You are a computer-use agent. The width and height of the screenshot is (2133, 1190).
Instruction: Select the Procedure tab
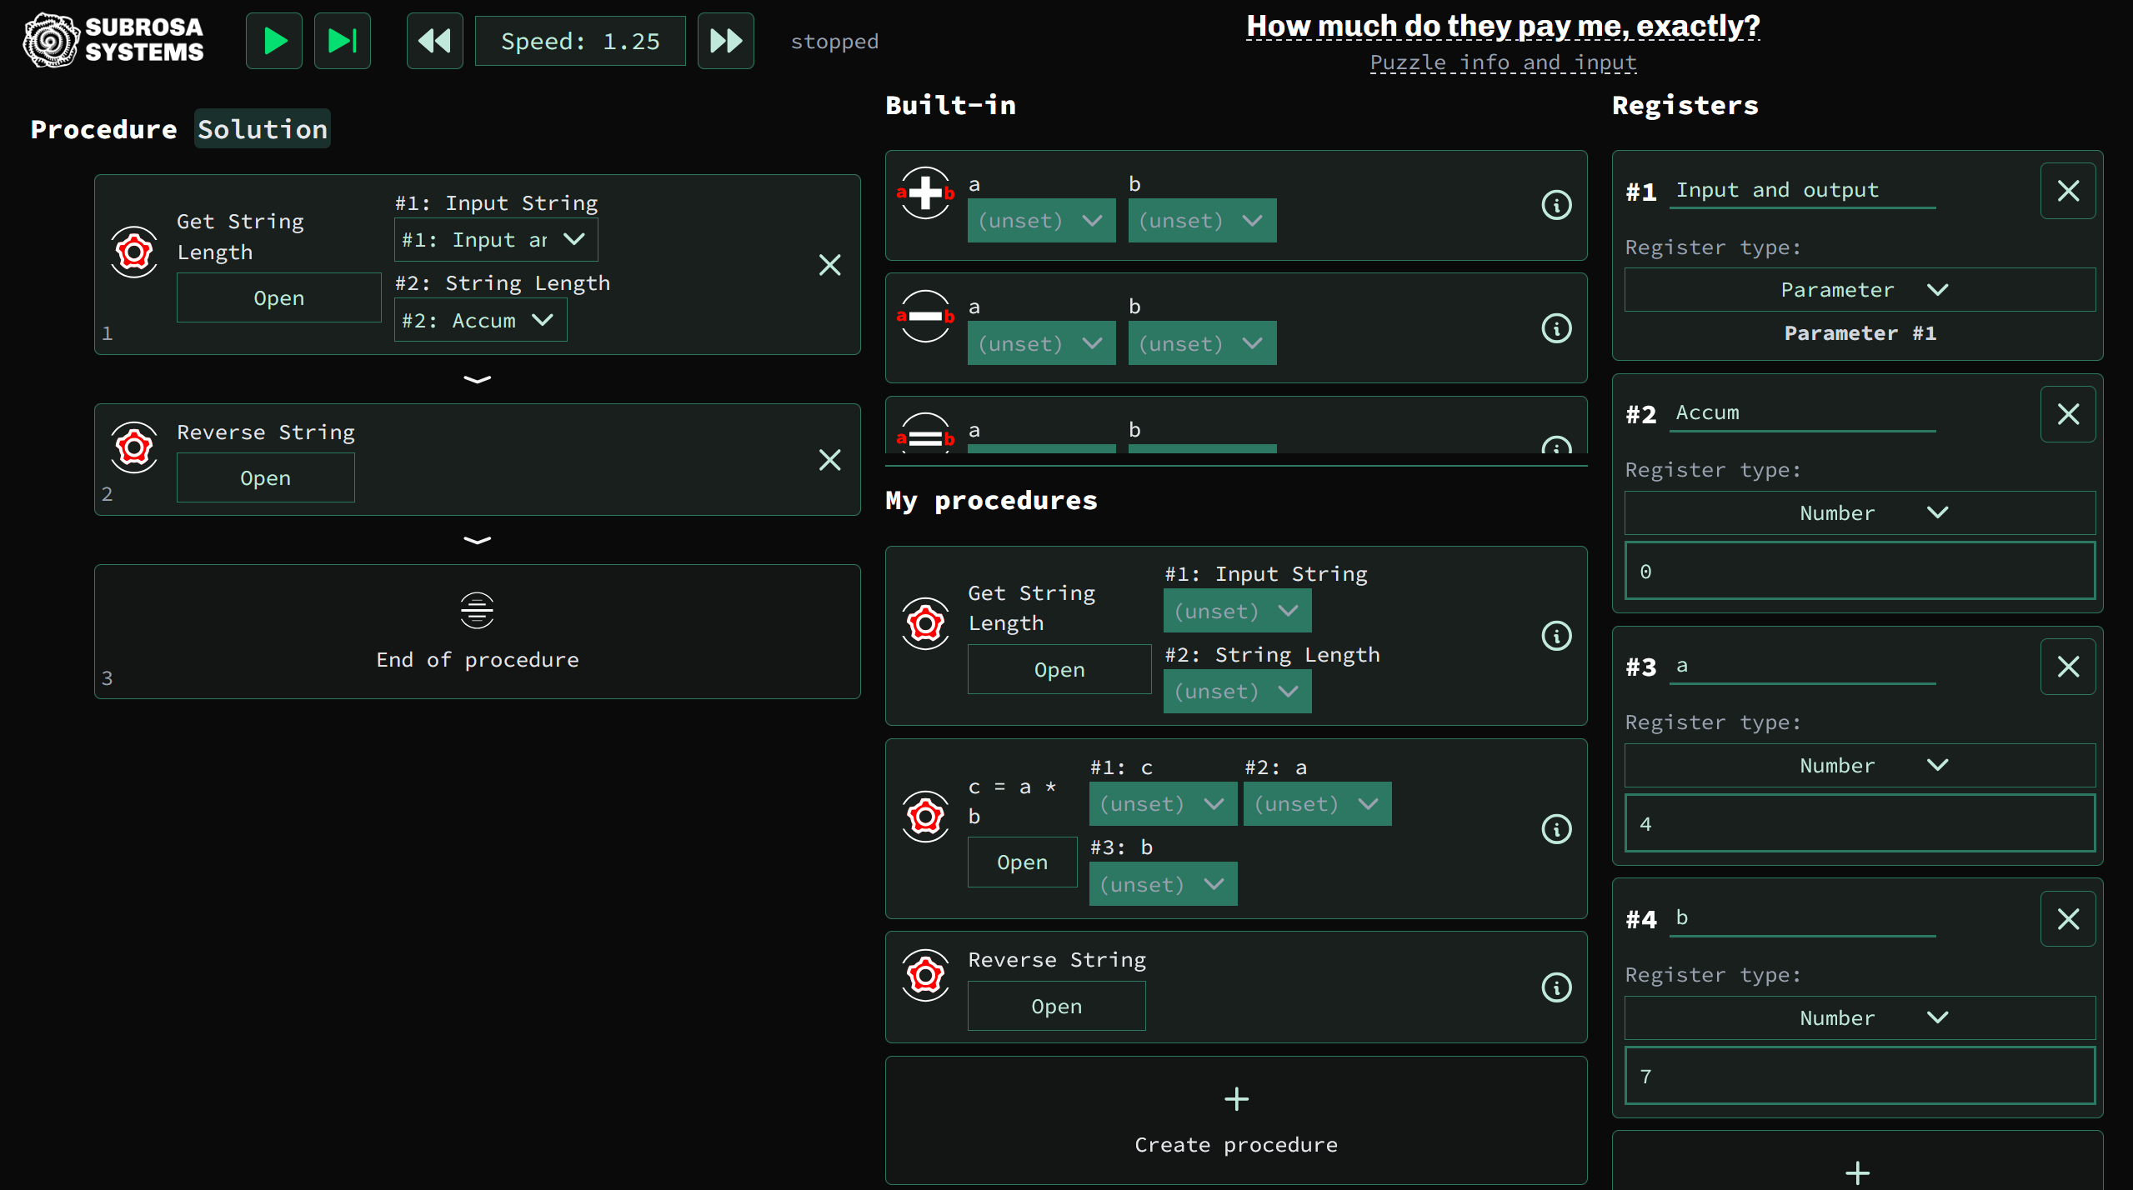point(103,129)
